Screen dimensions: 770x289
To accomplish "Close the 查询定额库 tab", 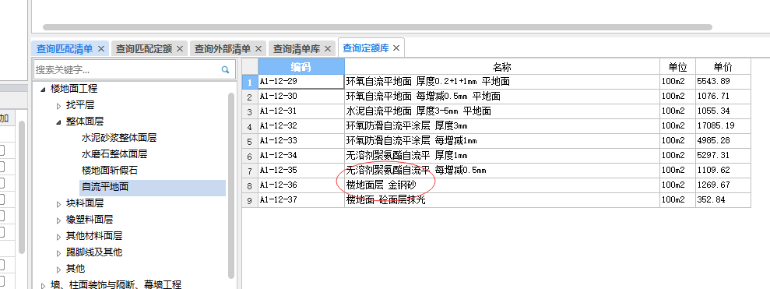I will (397, 48).
